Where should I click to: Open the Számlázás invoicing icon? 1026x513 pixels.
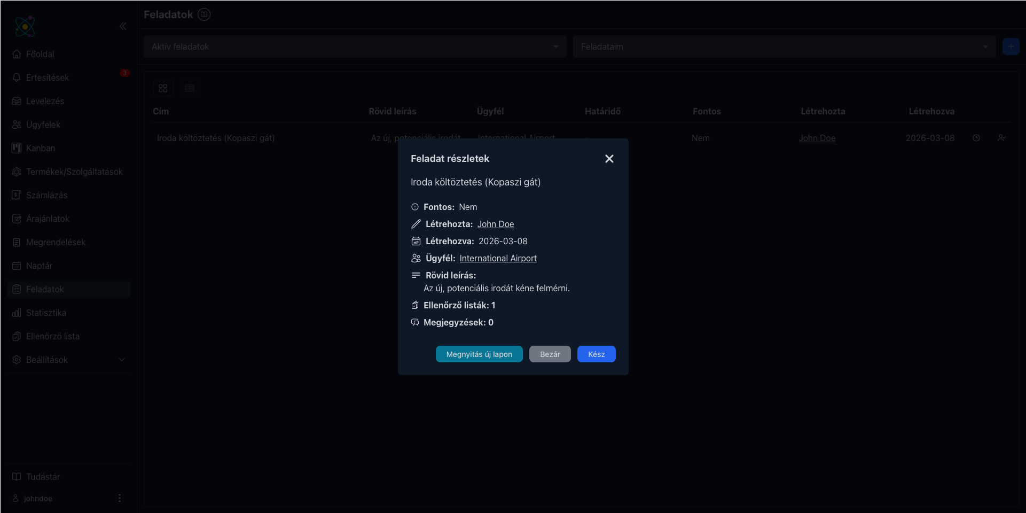tap(16, 195)
